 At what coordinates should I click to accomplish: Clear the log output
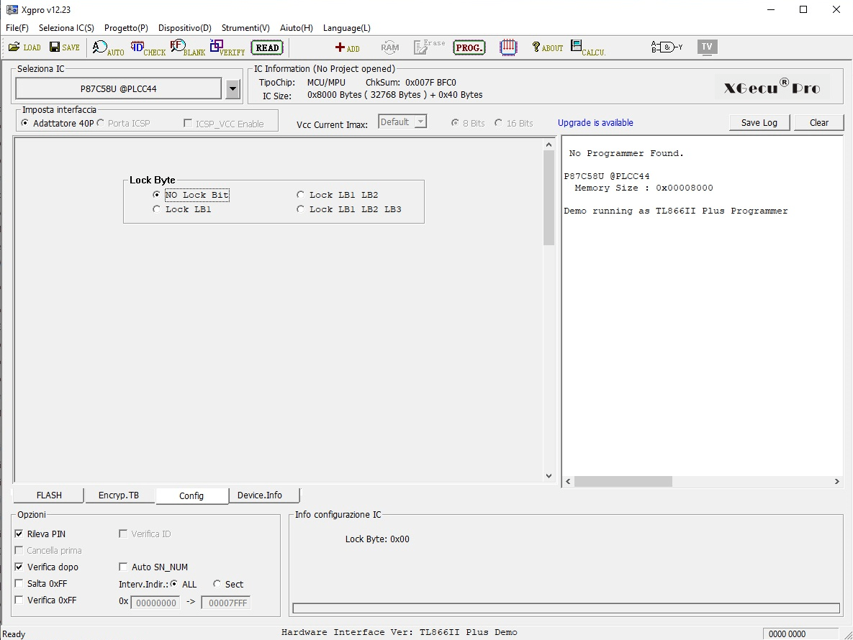(818, 123)
